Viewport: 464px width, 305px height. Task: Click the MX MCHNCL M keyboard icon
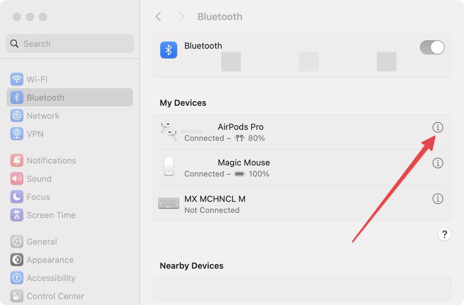click(169, 203)
